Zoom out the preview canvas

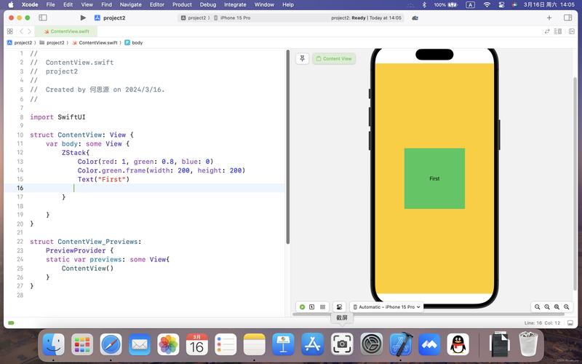coord(537,307)
